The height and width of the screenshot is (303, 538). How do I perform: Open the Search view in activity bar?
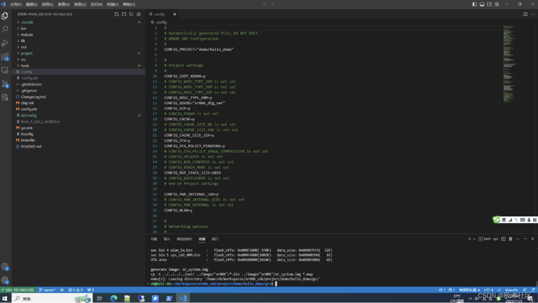click(x=5, y=29)
